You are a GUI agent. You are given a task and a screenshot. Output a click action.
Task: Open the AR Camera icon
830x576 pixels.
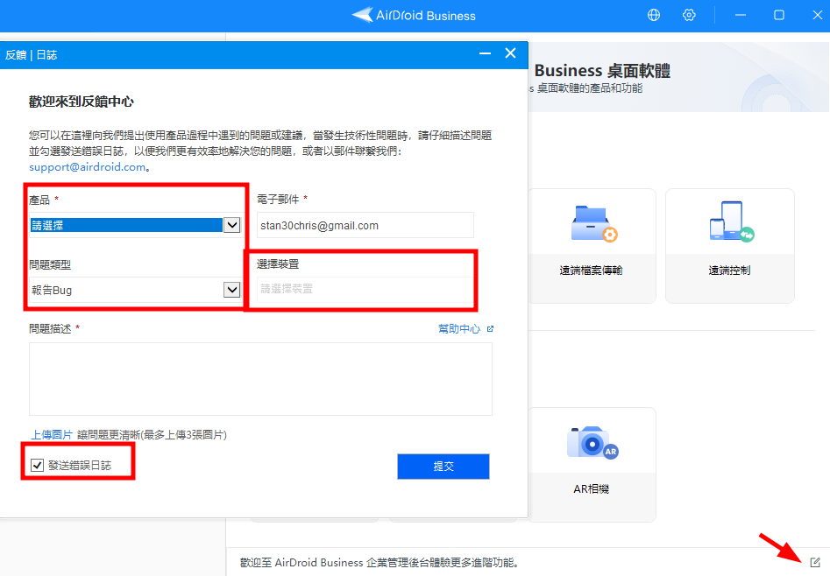coord(592,442)
